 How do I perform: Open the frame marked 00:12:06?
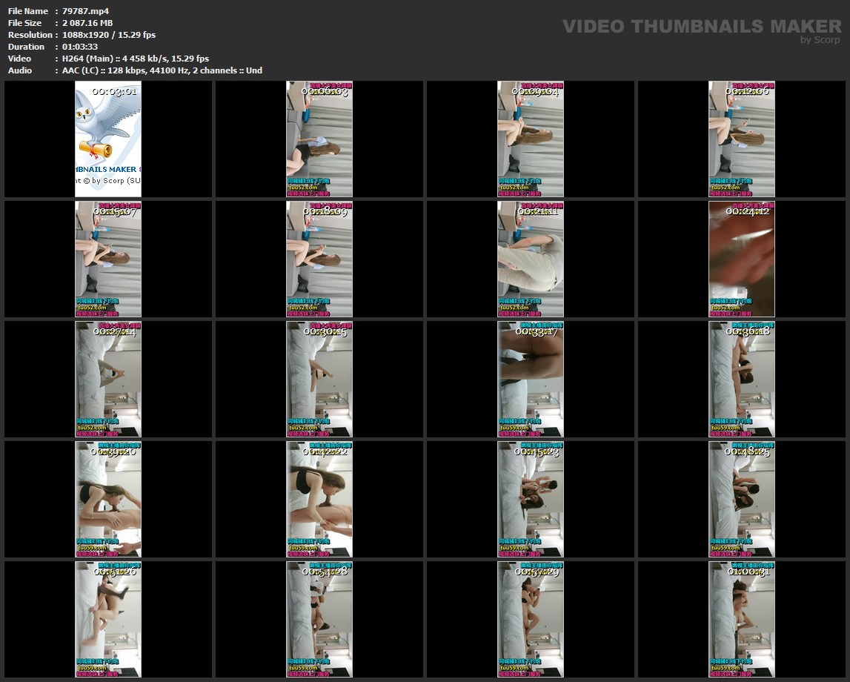tap(742, 139)
